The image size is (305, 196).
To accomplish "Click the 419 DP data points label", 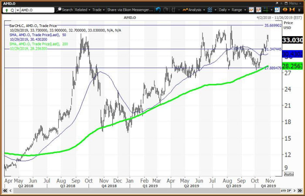I will [286, 191].
